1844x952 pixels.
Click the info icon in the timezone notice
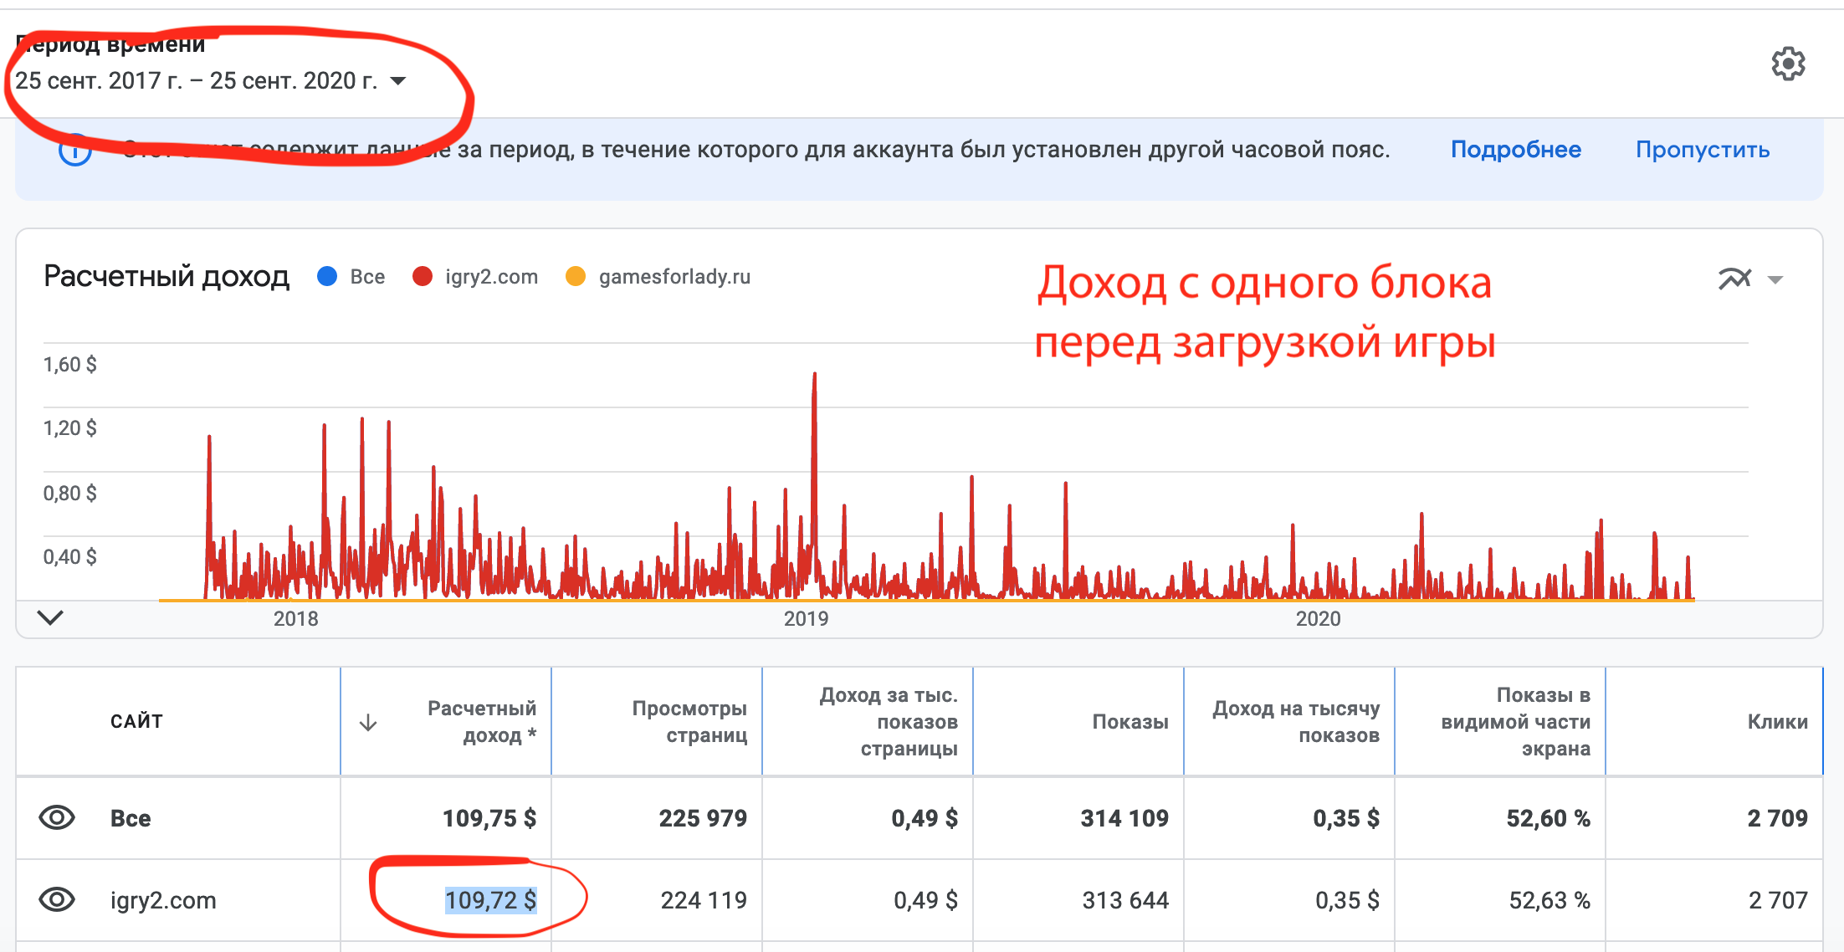tap(75, 151)
